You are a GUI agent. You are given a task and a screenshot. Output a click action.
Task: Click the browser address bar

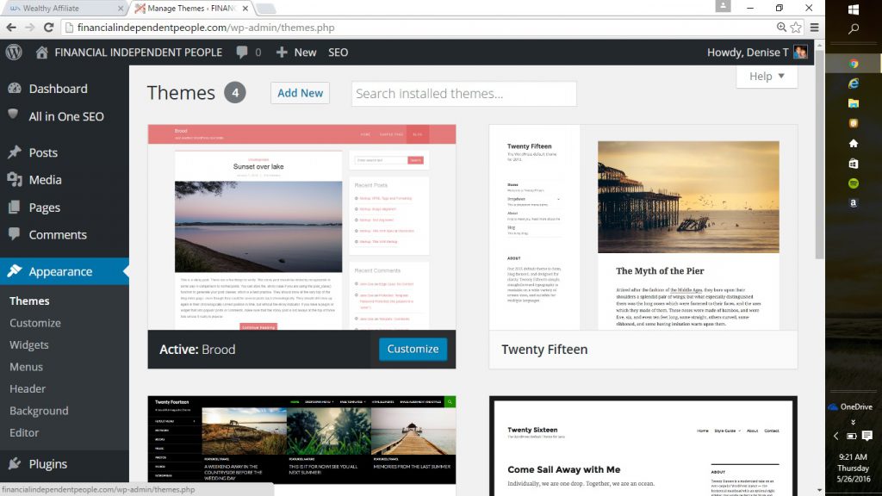(x=416, y=27)
